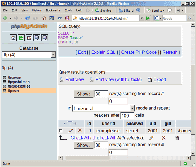The image size is (196, 167).
Task: Open phpMyAdmin home icon in sidebar
Action: pos(14,38)
